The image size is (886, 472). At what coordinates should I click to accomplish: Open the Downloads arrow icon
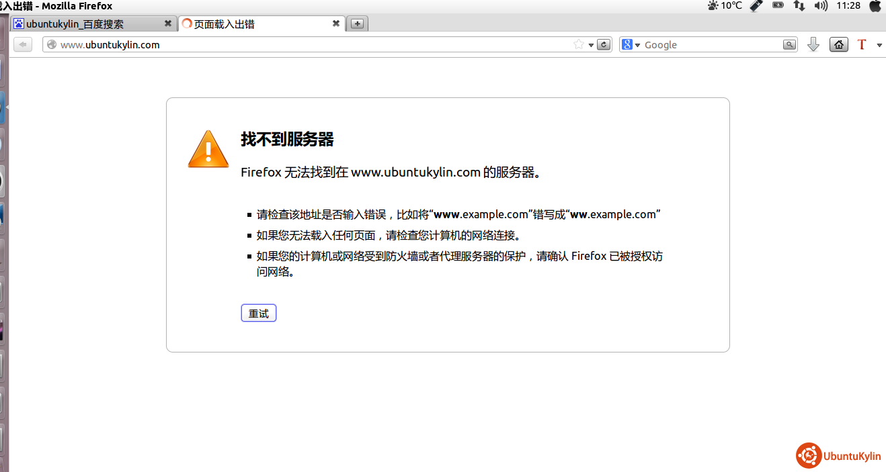(813, 45)
